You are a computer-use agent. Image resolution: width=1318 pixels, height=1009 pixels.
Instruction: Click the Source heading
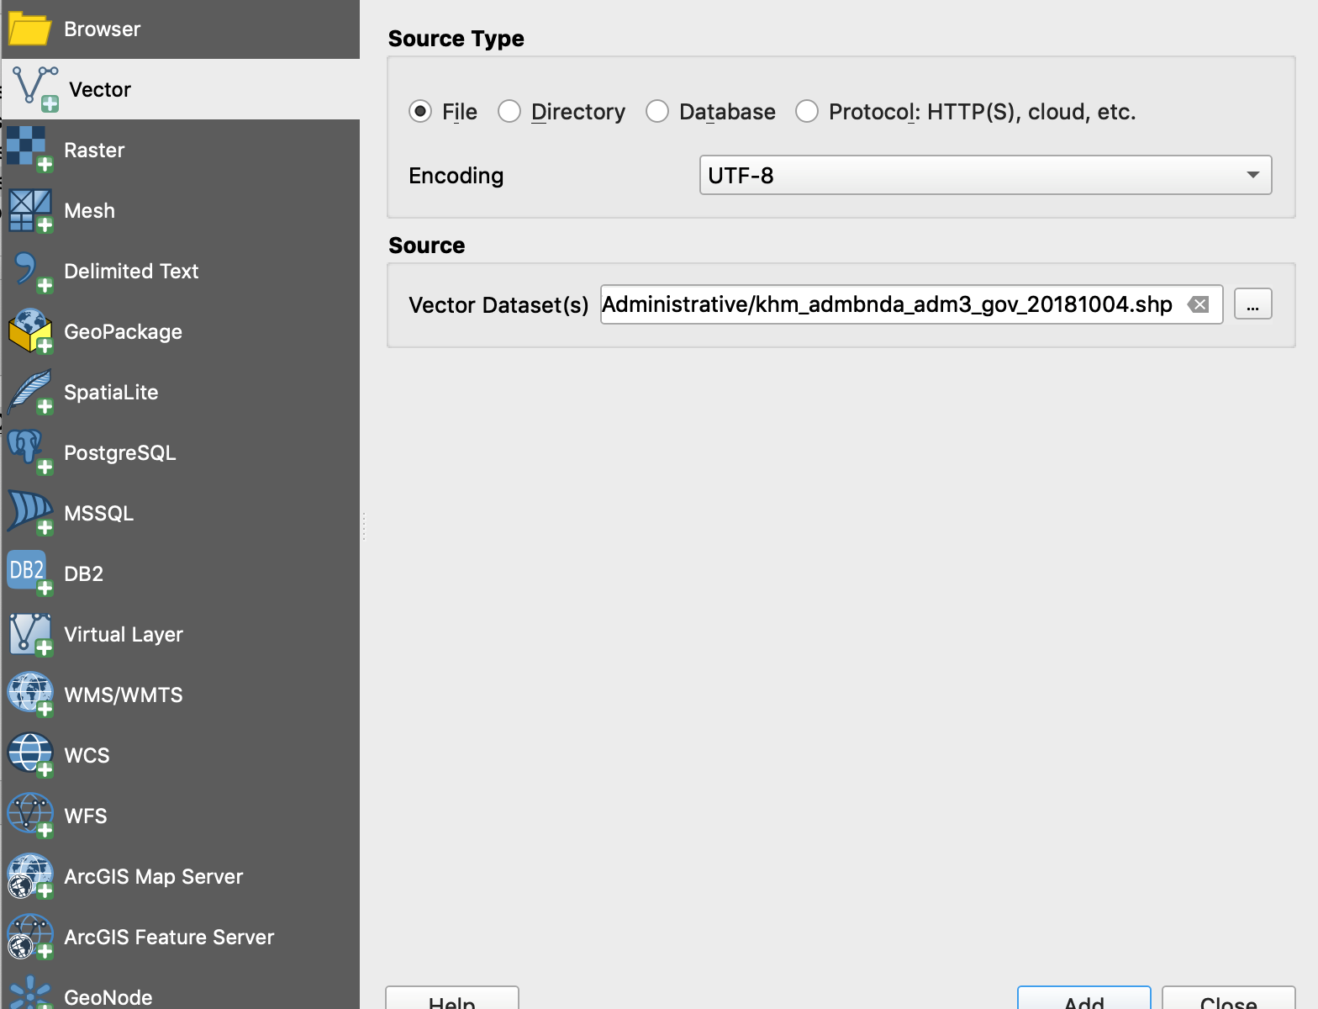[x=426, y=246]
